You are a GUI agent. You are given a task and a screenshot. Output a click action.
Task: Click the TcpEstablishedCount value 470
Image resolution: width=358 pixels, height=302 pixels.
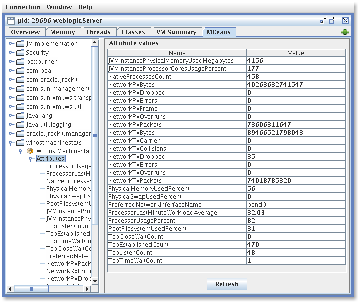tap(296, 245)
